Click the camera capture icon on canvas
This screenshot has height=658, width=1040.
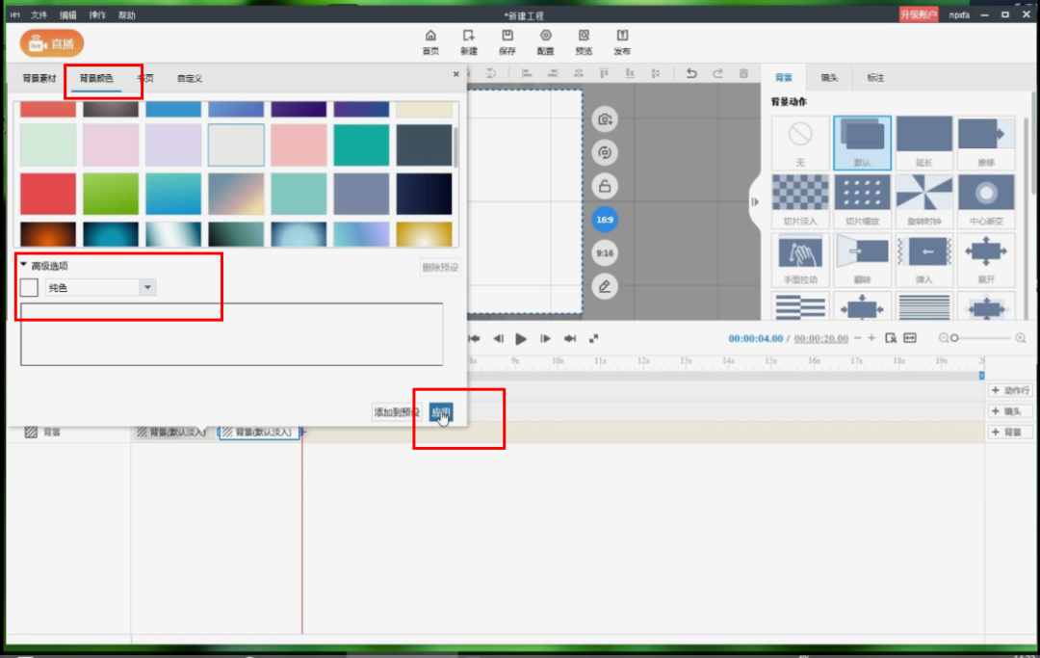pyautogui.click(x=605, y=119)
